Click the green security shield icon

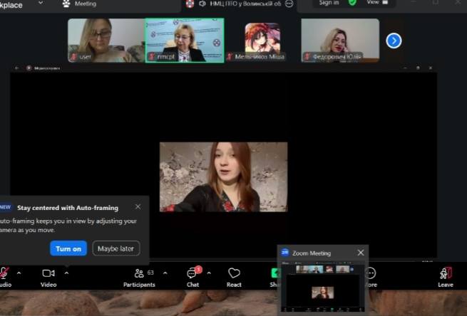pos(352,3)
